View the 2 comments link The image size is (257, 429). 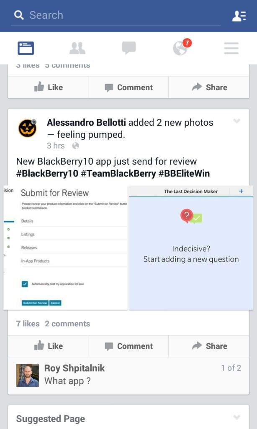67,324
